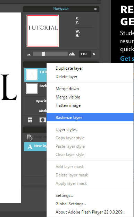Screen dimensions: 134x217
Task: Select the New image history entry icon
Action: (30, 137)
